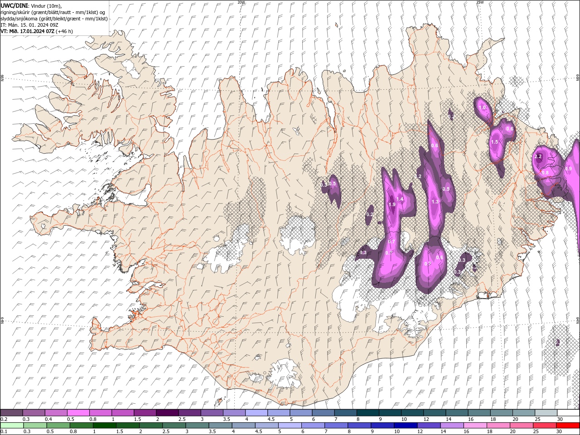The height and width of the screenshot is (435, 580).
Task: Click the lower scale label '0.1'
Action: tap(4, 432)
